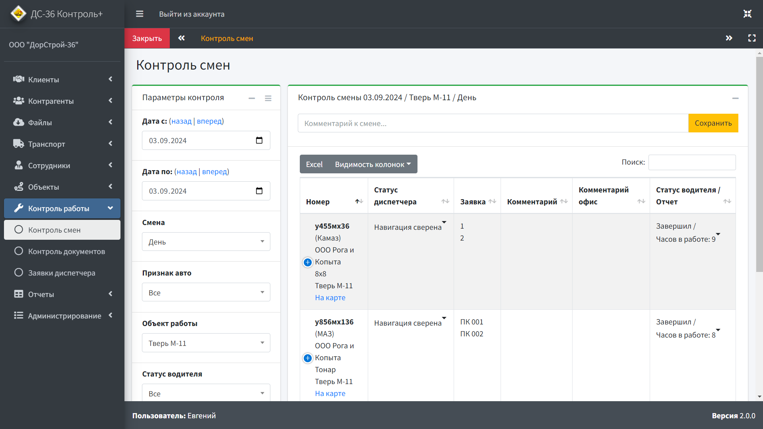Select the Контроль смен circle menu item
The height and width of the screenshot is (429, 763).
pyautogui.click(x=62, y=230)
